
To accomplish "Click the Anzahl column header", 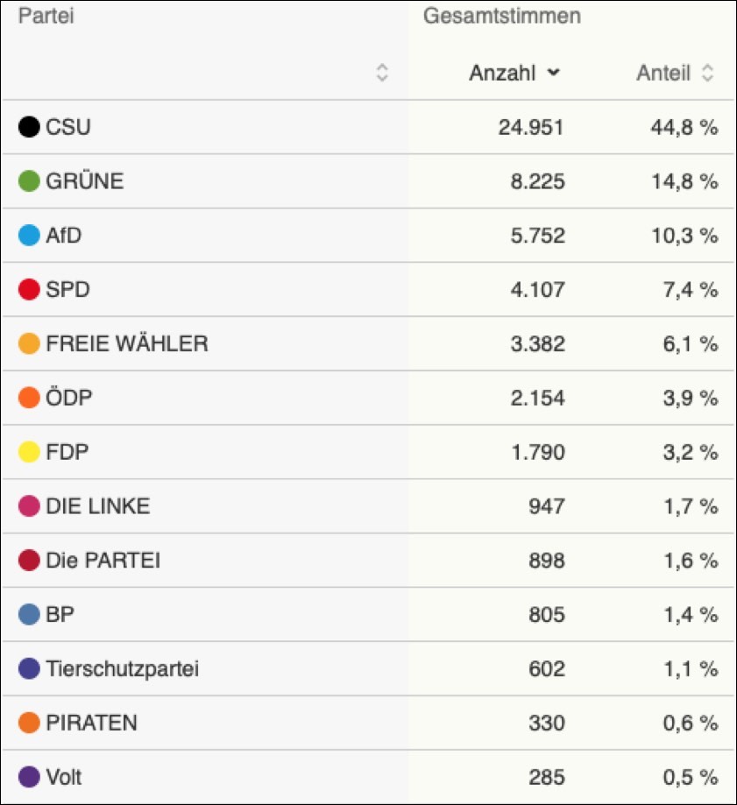I will [x=502, y=74].
